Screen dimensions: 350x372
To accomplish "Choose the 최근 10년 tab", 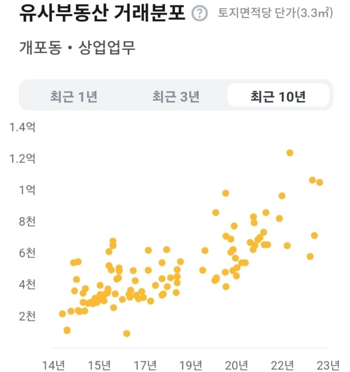I will click(278, 97).
